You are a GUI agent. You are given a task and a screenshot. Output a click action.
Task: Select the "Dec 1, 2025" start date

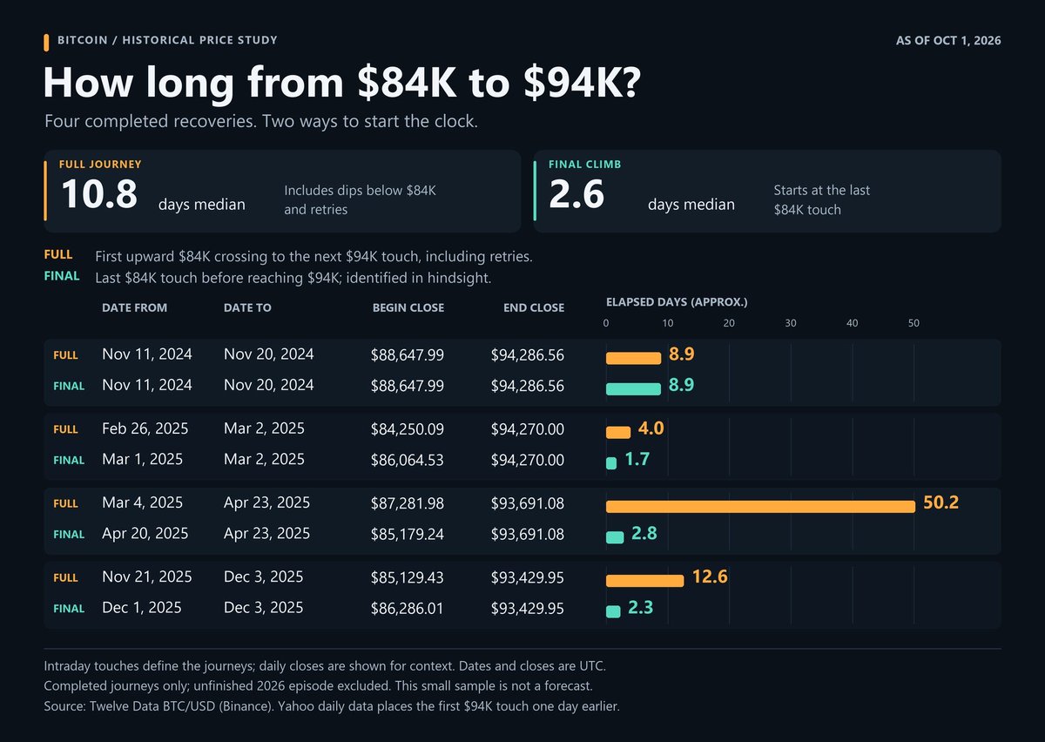click(x=140, y=607)
